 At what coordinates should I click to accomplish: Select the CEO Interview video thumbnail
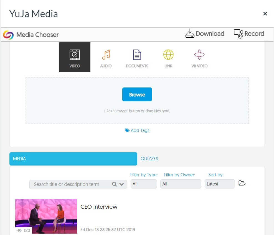(x=46, y=216)
